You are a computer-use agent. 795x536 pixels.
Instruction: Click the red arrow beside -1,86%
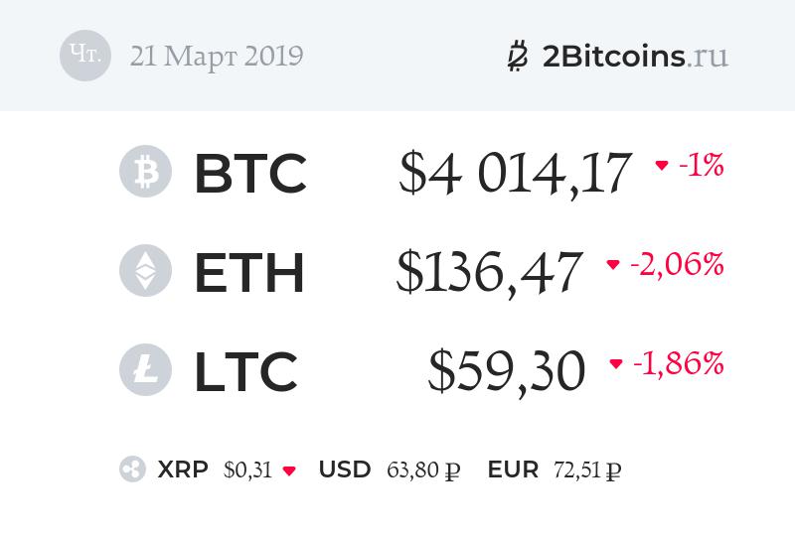616,364
